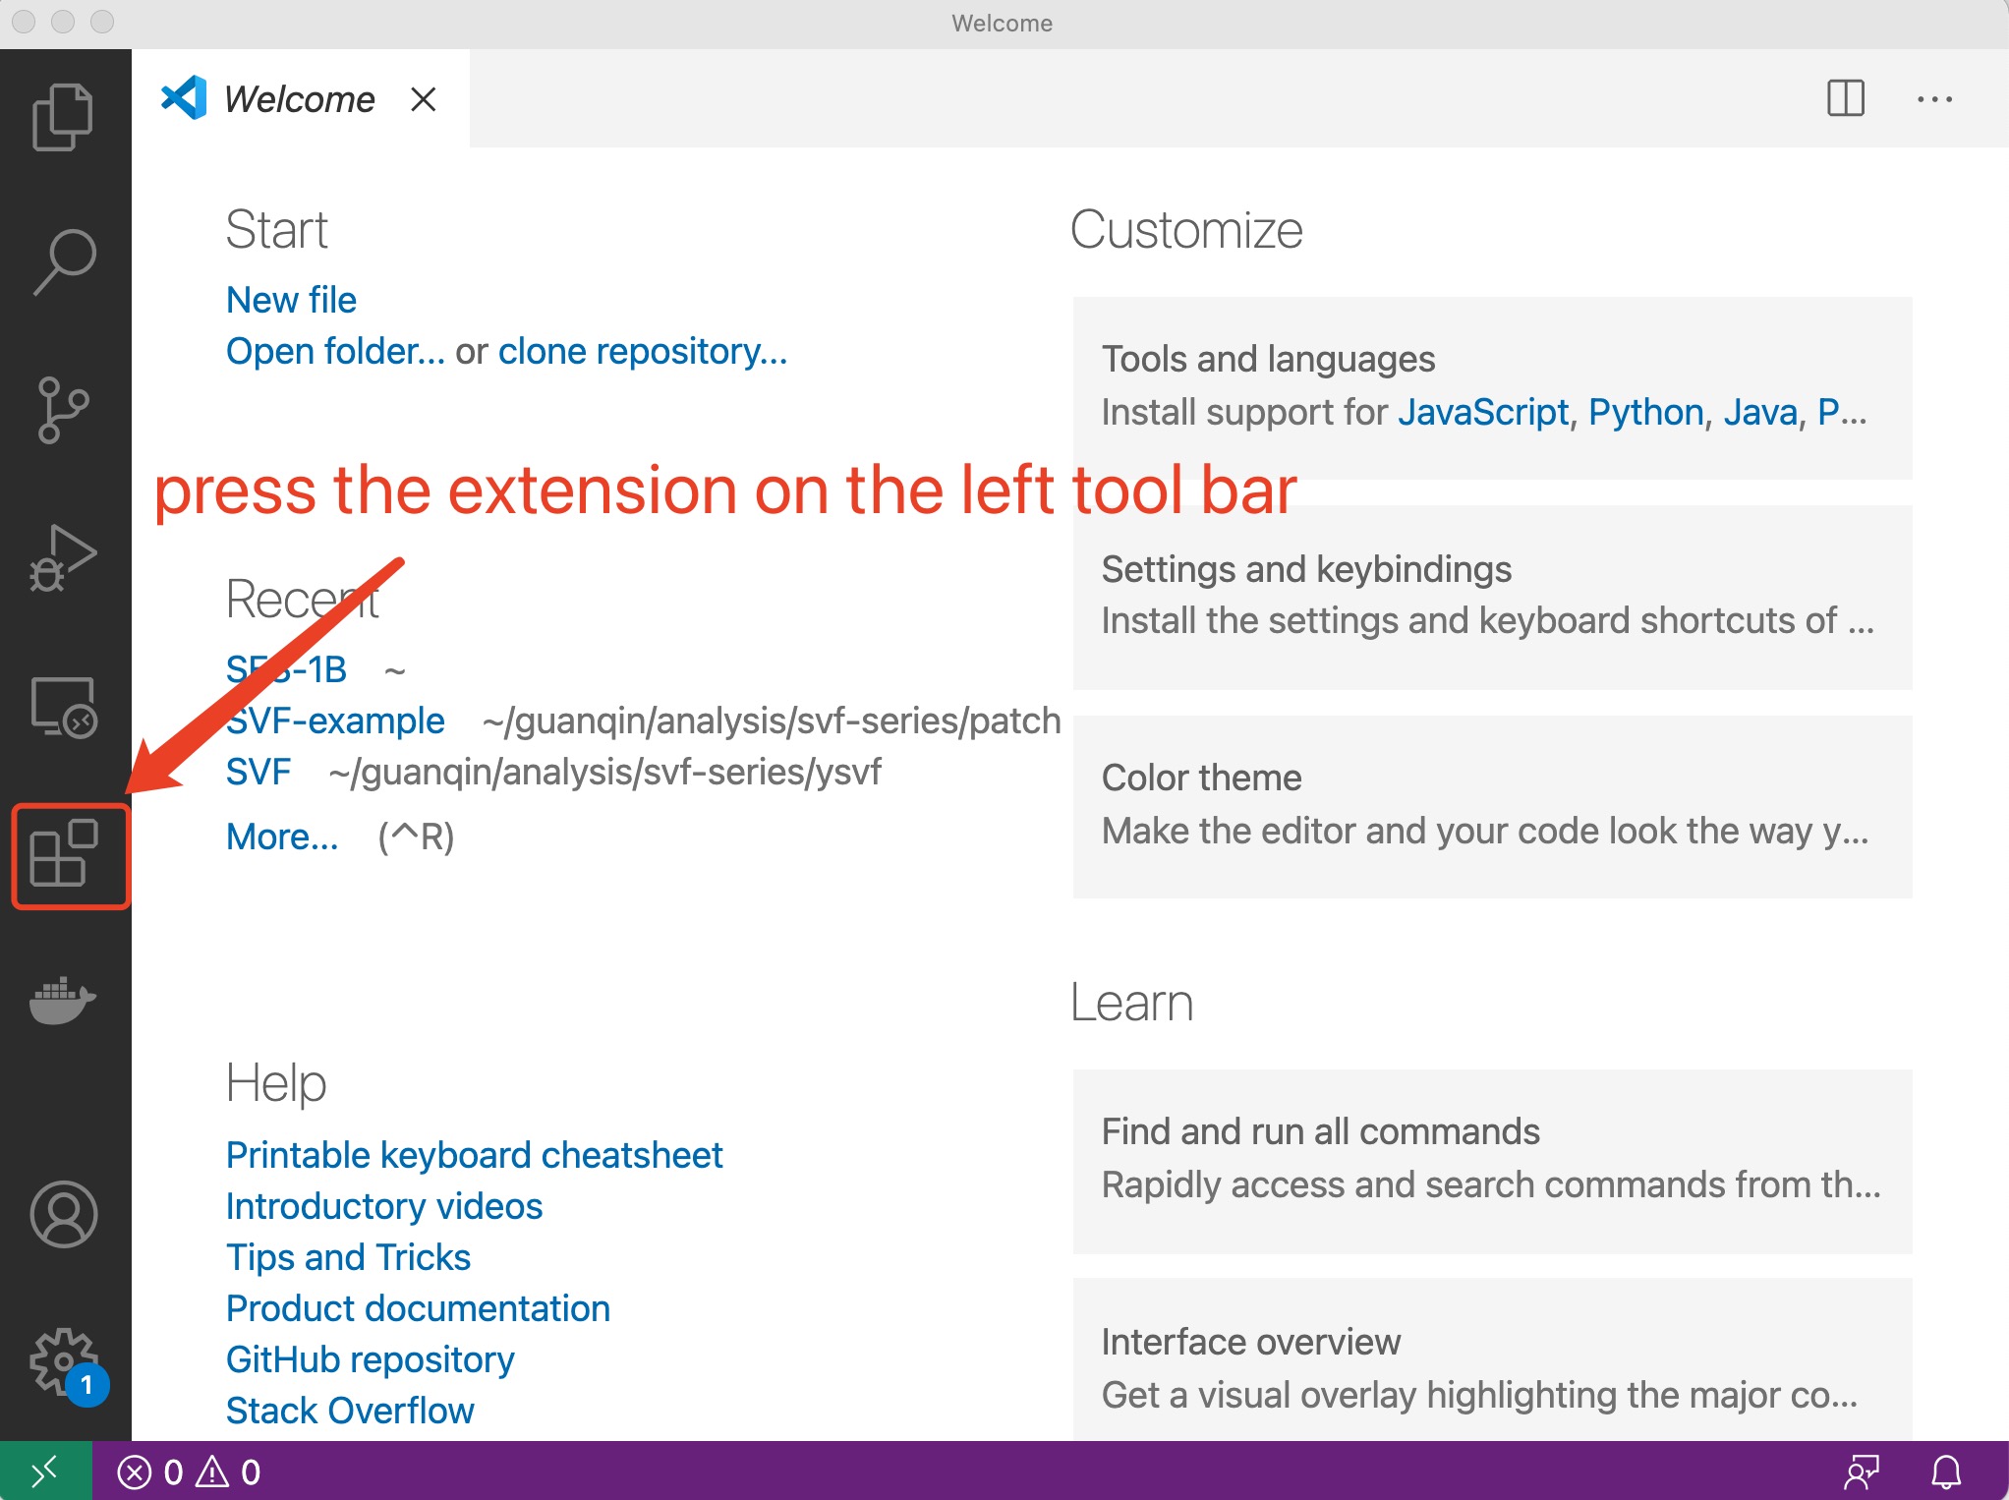
Task: Open the Run and Debug view
Action: (64, 557)
